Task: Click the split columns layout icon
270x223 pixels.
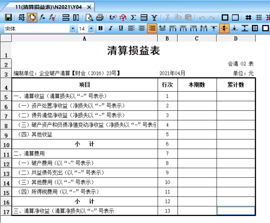Action: click(x=76, y=18)
